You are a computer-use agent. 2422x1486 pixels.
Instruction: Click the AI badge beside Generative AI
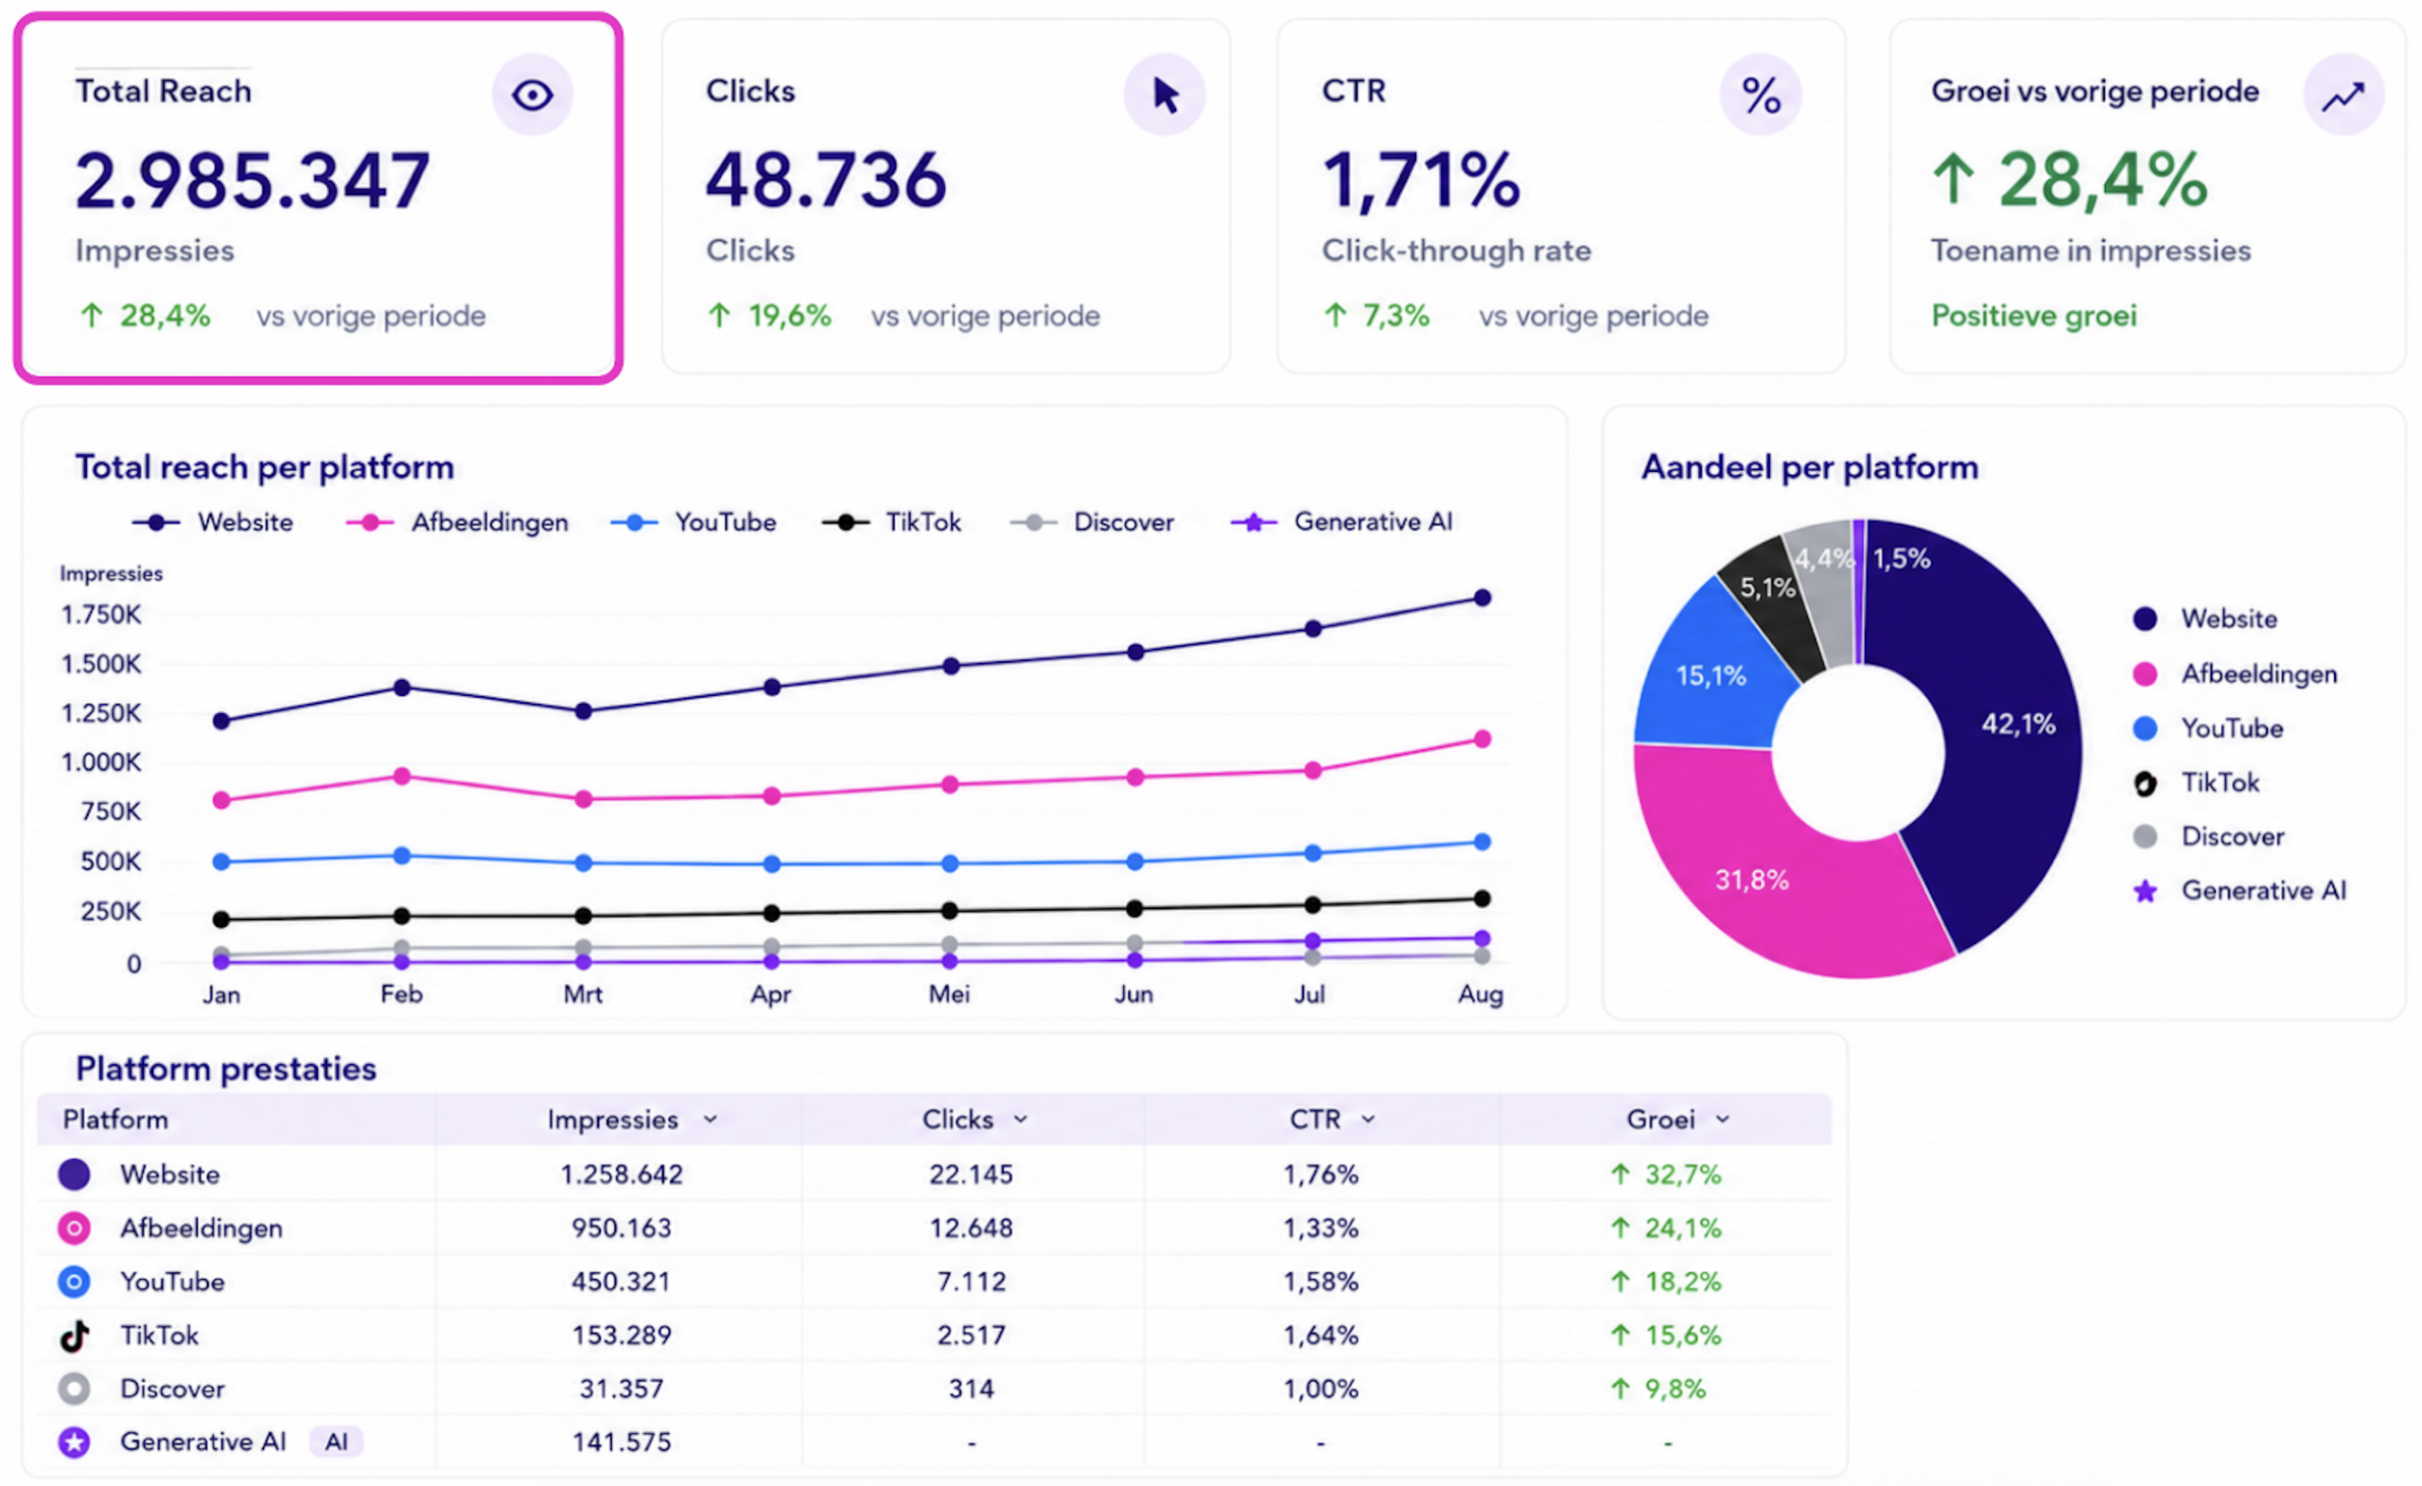tap(336, 1442)
